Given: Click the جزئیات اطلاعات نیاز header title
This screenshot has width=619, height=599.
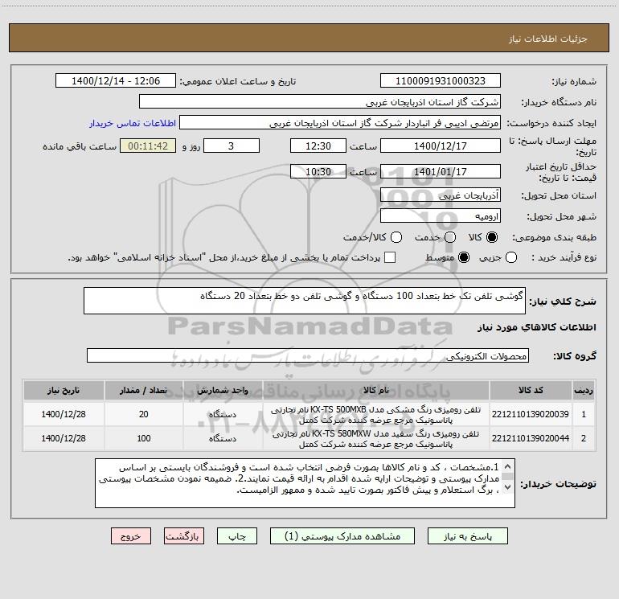Looking at the screenshot, I should (547, 39).
